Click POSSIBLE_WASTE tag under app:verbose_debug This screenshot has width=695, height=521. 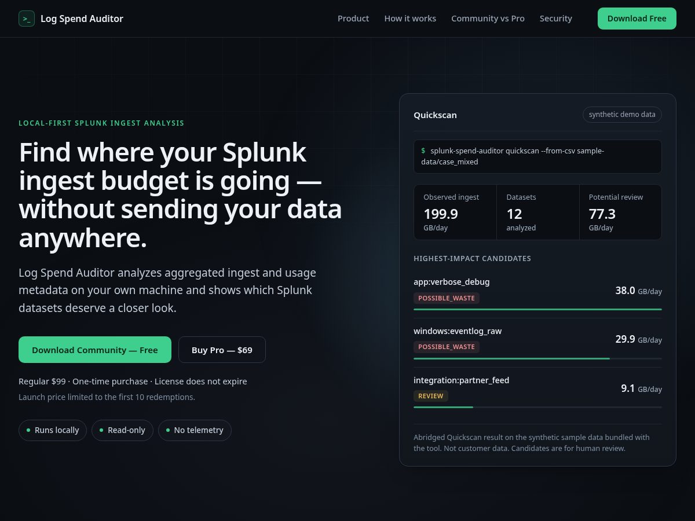pyautogui.click(x=447, y=298)
